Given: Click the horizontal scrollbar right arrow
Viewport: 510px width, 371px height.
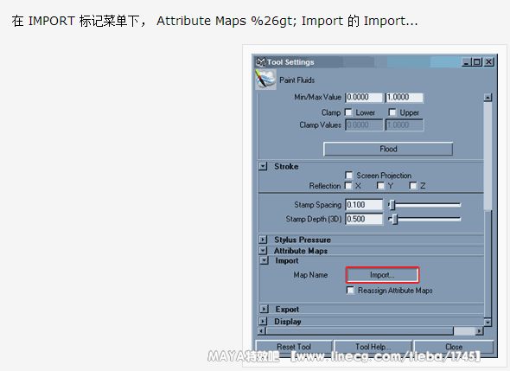Looking at the screenshot, I should coord(479,331).
